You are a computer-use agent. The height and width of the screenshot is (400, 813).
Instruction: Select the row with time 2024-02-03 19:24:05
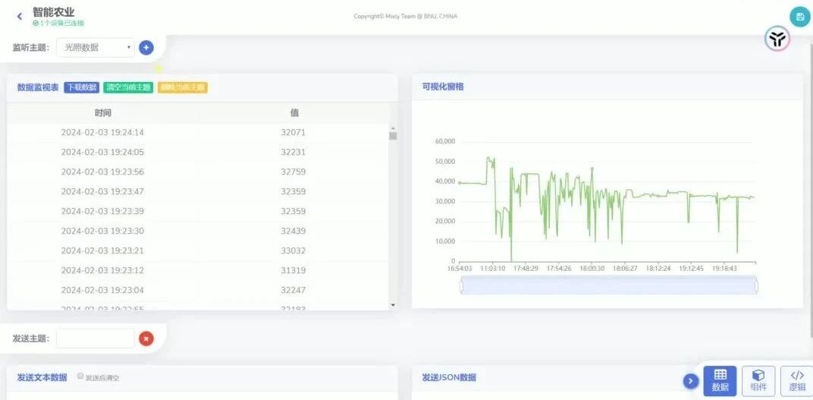coord(198,152)
